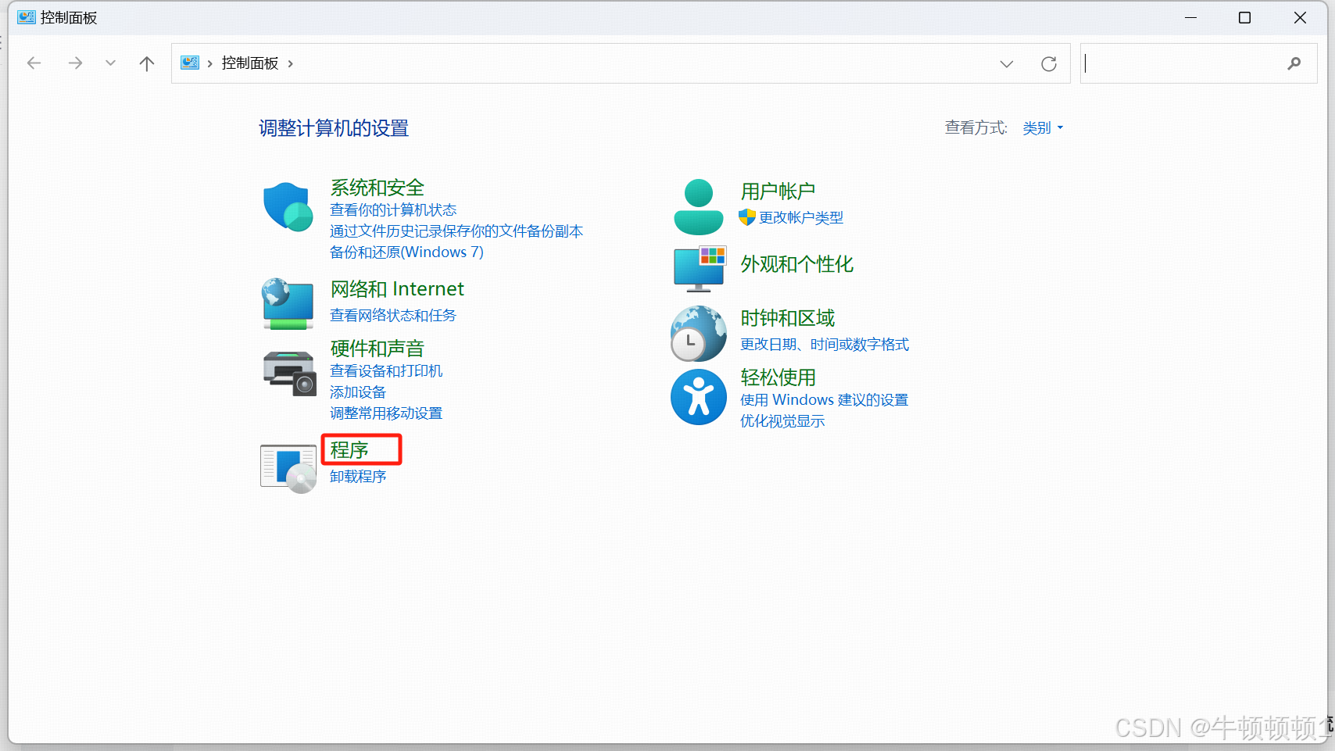1335x751 pixels.
Task: Click the 添加设备 link
Action: [x=358, y=392]
